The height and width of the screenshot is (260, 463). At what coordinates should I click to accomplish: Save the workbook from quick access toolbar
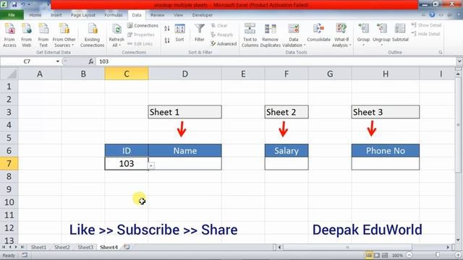(14, 4)
